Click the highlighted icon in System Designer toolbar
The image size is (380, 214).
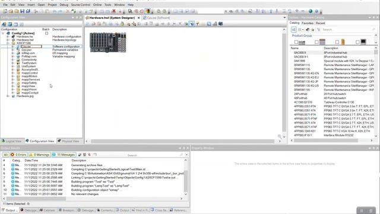click(x=192, y=24)
